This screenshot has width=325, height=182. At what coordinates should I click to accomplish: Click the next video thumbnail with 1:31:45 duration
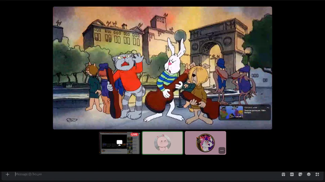click(231, 113)
